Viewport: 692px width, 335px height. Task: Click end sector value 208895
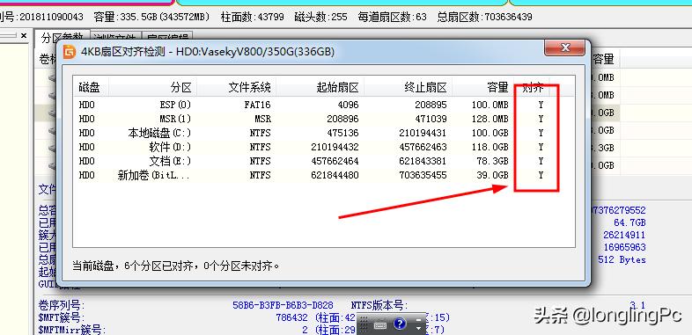point(431,105)
